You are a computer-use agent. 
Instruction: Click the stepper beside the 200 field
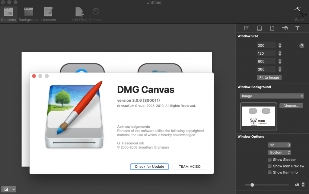tap(280, 45)
